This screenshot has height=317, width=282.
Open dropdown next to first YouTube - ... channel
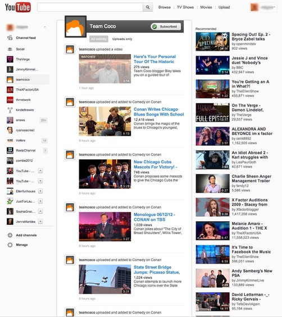(40, 171)
